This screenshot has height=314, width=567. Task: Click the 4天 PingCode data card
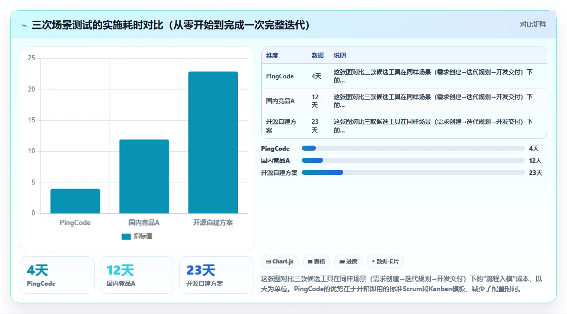click(57, 275)
